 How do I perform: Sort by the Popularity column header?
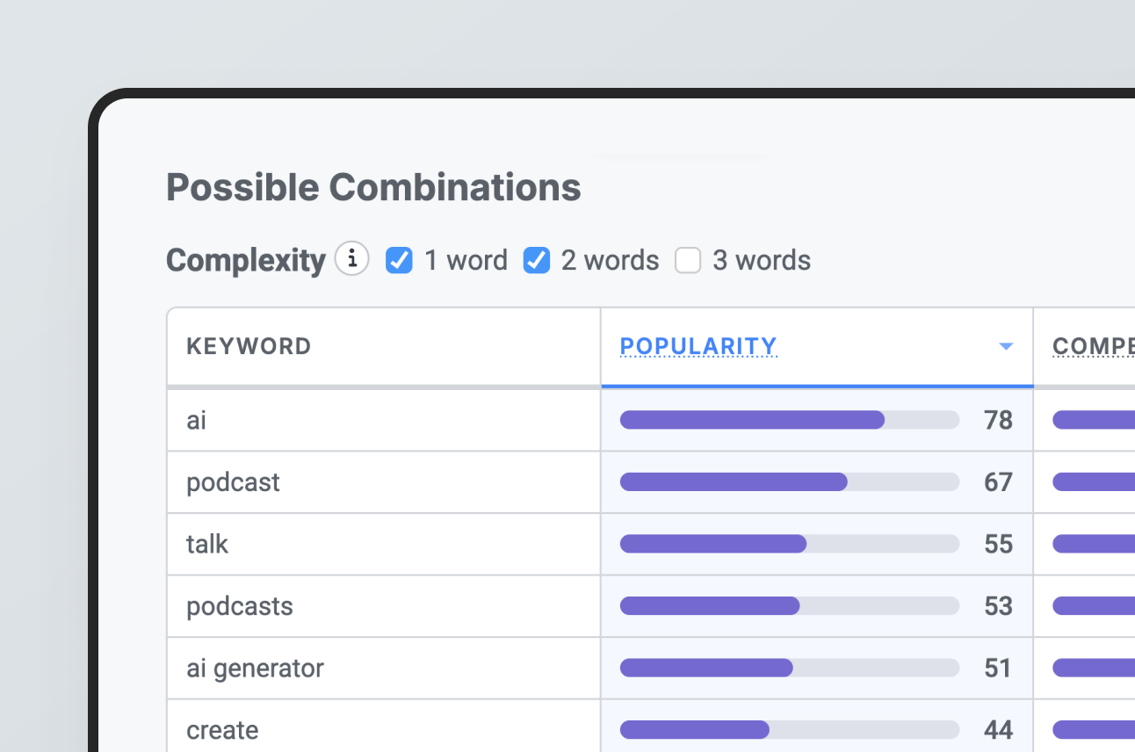pyautogui.click(x=698, y=346)
